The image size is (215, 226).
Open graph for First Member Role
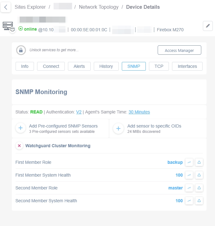pyautogui.click(x=189, y=162)
